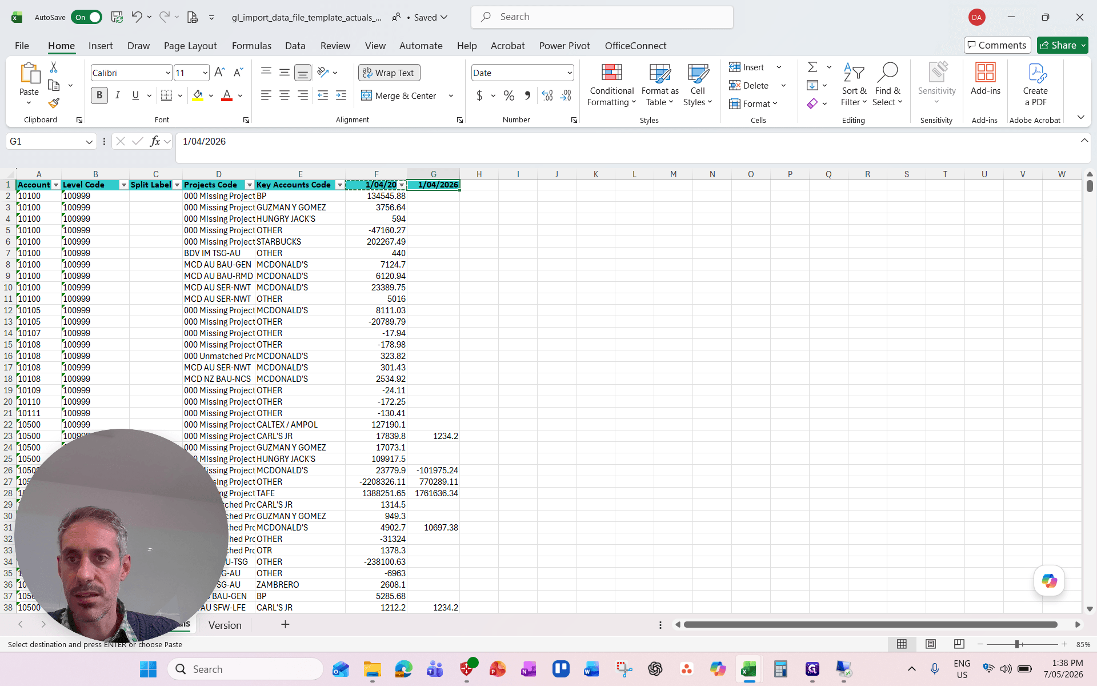Toggle Wrap Text on the cell
Screen dimensions: 1097x686
pyautogui.click(x=389, y=73)
